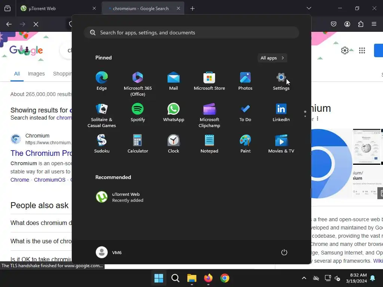The height and width of the screenshot is (287, 383).
Task: Open the Edge pinned app
Action: point(102,81)
